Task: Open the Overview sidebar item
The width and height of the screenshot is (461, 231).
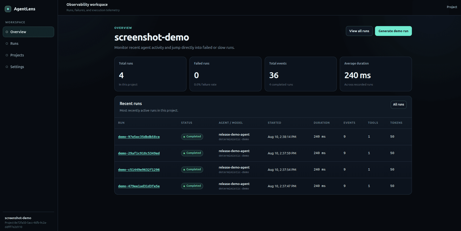Action: tap(28, 32)
